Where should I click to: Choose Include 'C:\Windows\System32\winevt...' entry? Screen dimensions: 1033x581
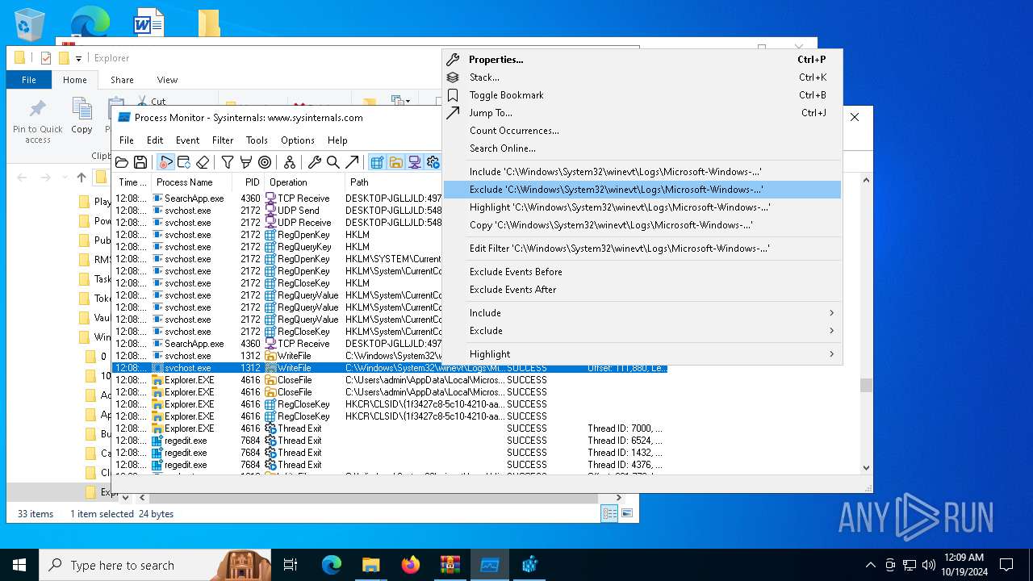click(642, 172)
